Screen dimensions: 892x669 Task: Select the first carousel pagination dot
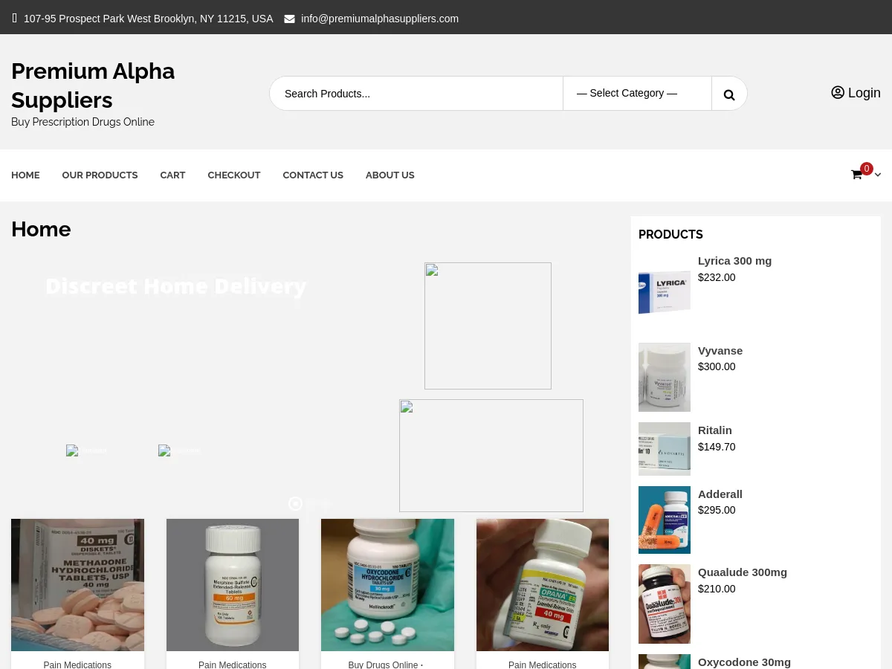311,504
